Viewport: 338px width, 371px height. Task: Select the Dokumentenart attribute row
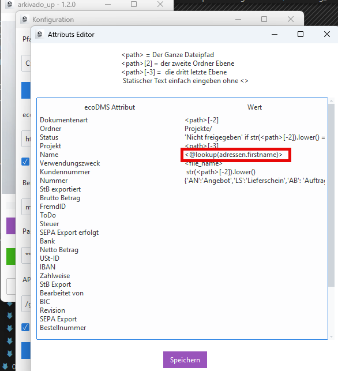(x=182, y=120)
